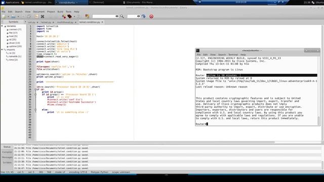
Task: Open Help menu in the terminal window
Action: click(243, 55)
